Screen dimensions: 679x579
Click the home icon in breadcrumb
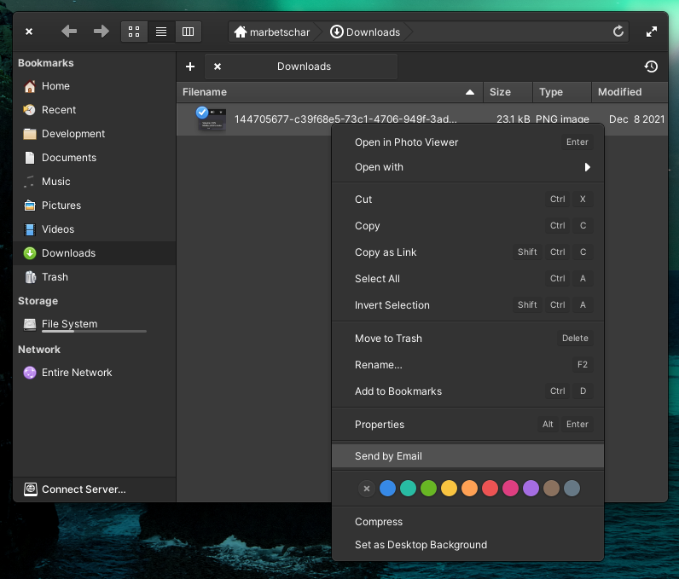click(241, 32)
